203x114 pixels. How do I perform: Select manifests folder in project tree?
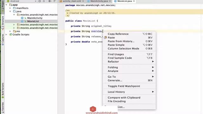[22, 8]
